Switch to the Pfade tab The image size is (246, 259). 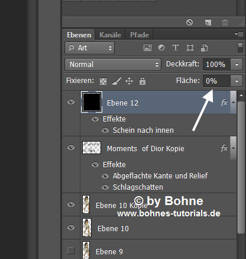tap(140, 35)
